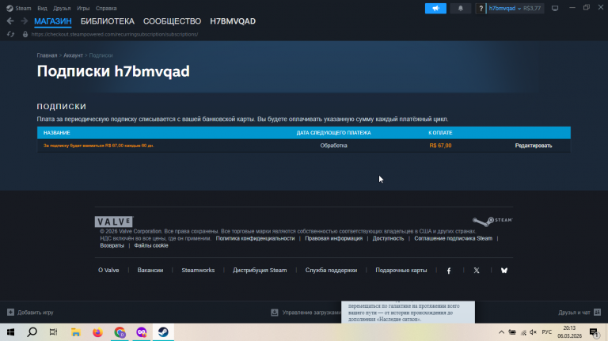The image size is (608, 341).
Task: Open Chrome from the taskbar
Action: click(120, 332)
